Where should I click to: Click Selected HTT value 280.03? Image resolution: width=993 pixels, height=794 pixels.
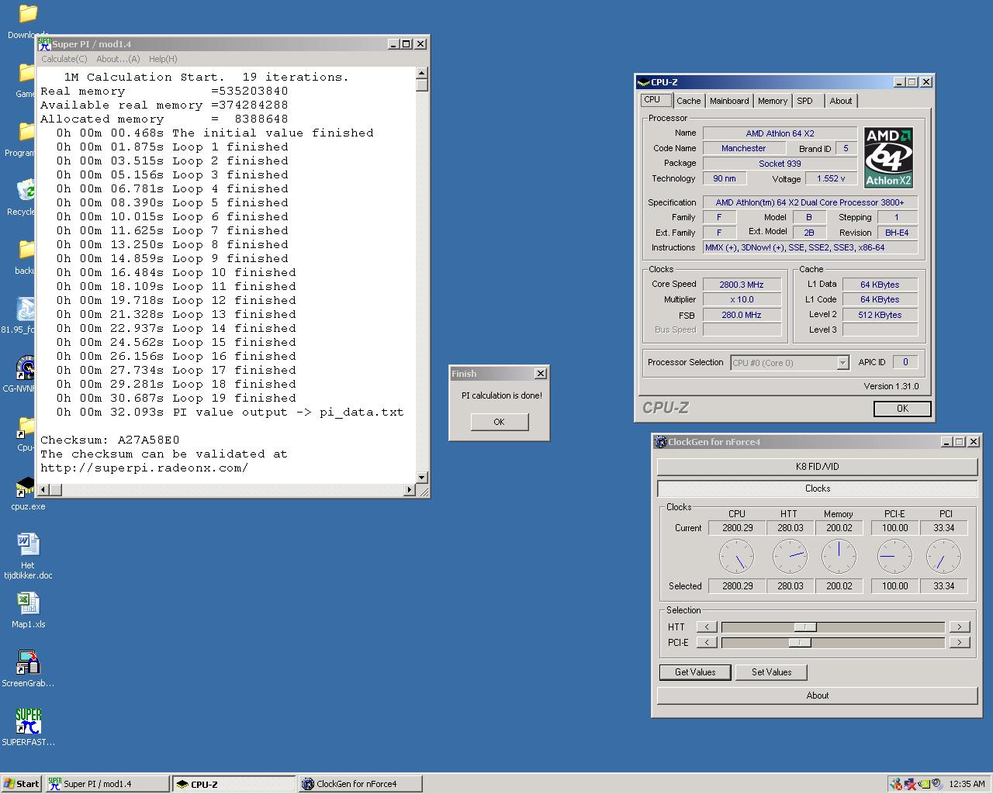[790, 586]
